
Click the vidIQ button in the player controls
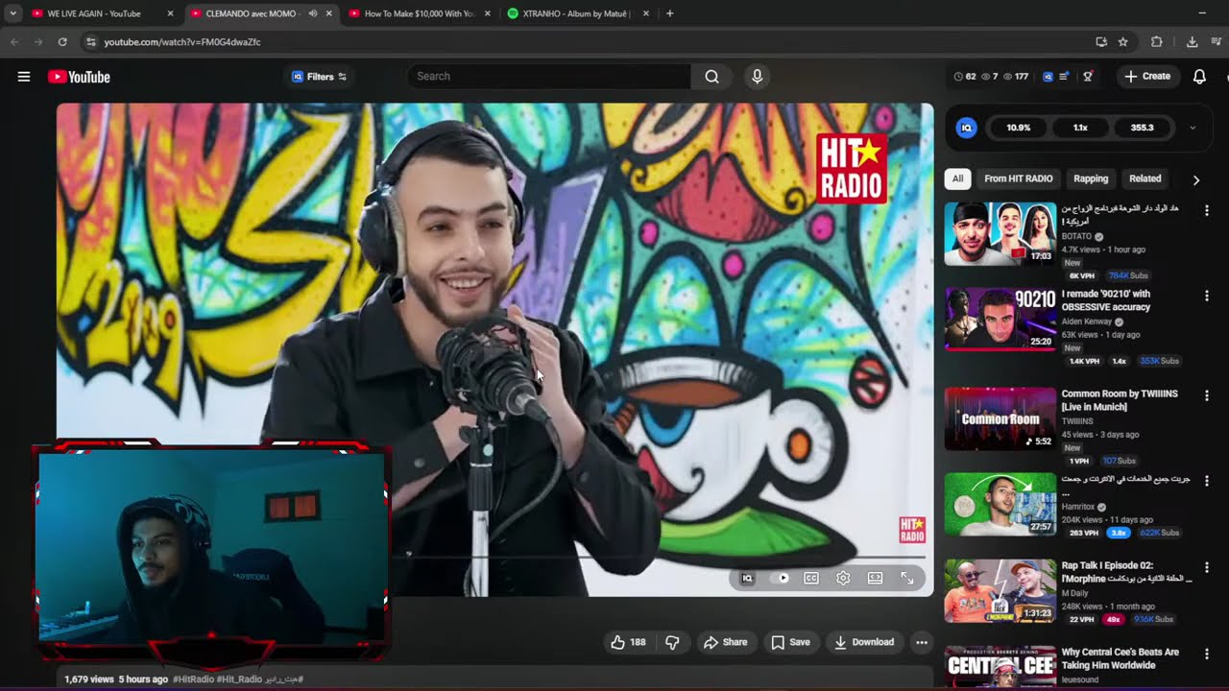[747, 578]
